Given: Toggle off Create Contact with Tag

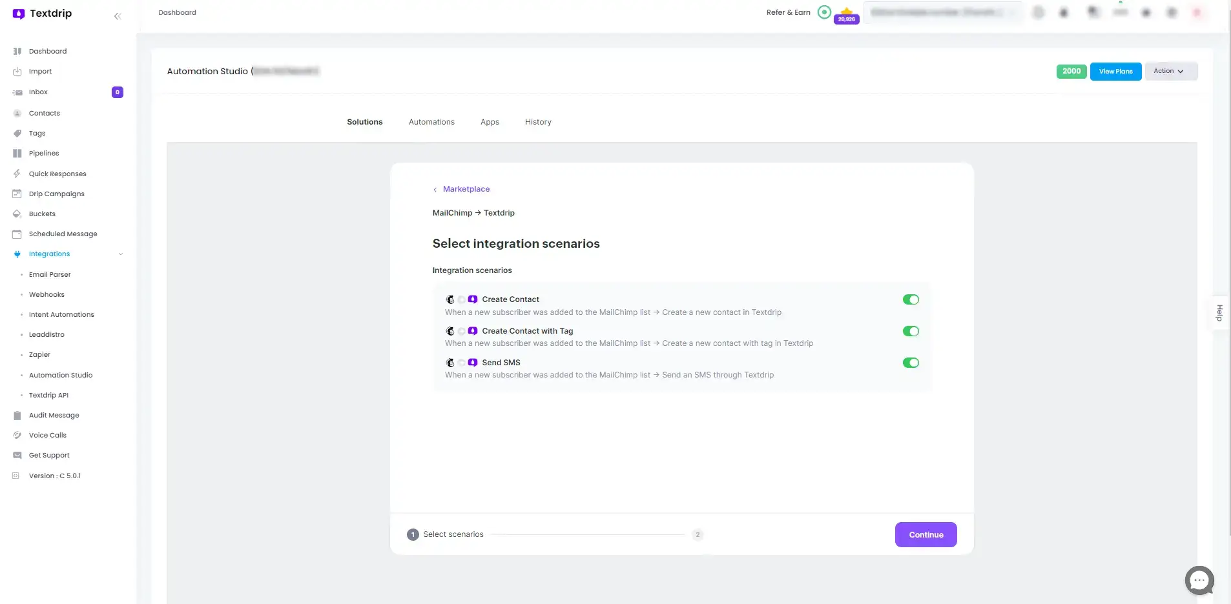Looking at the screenshot, I should 911,331.
